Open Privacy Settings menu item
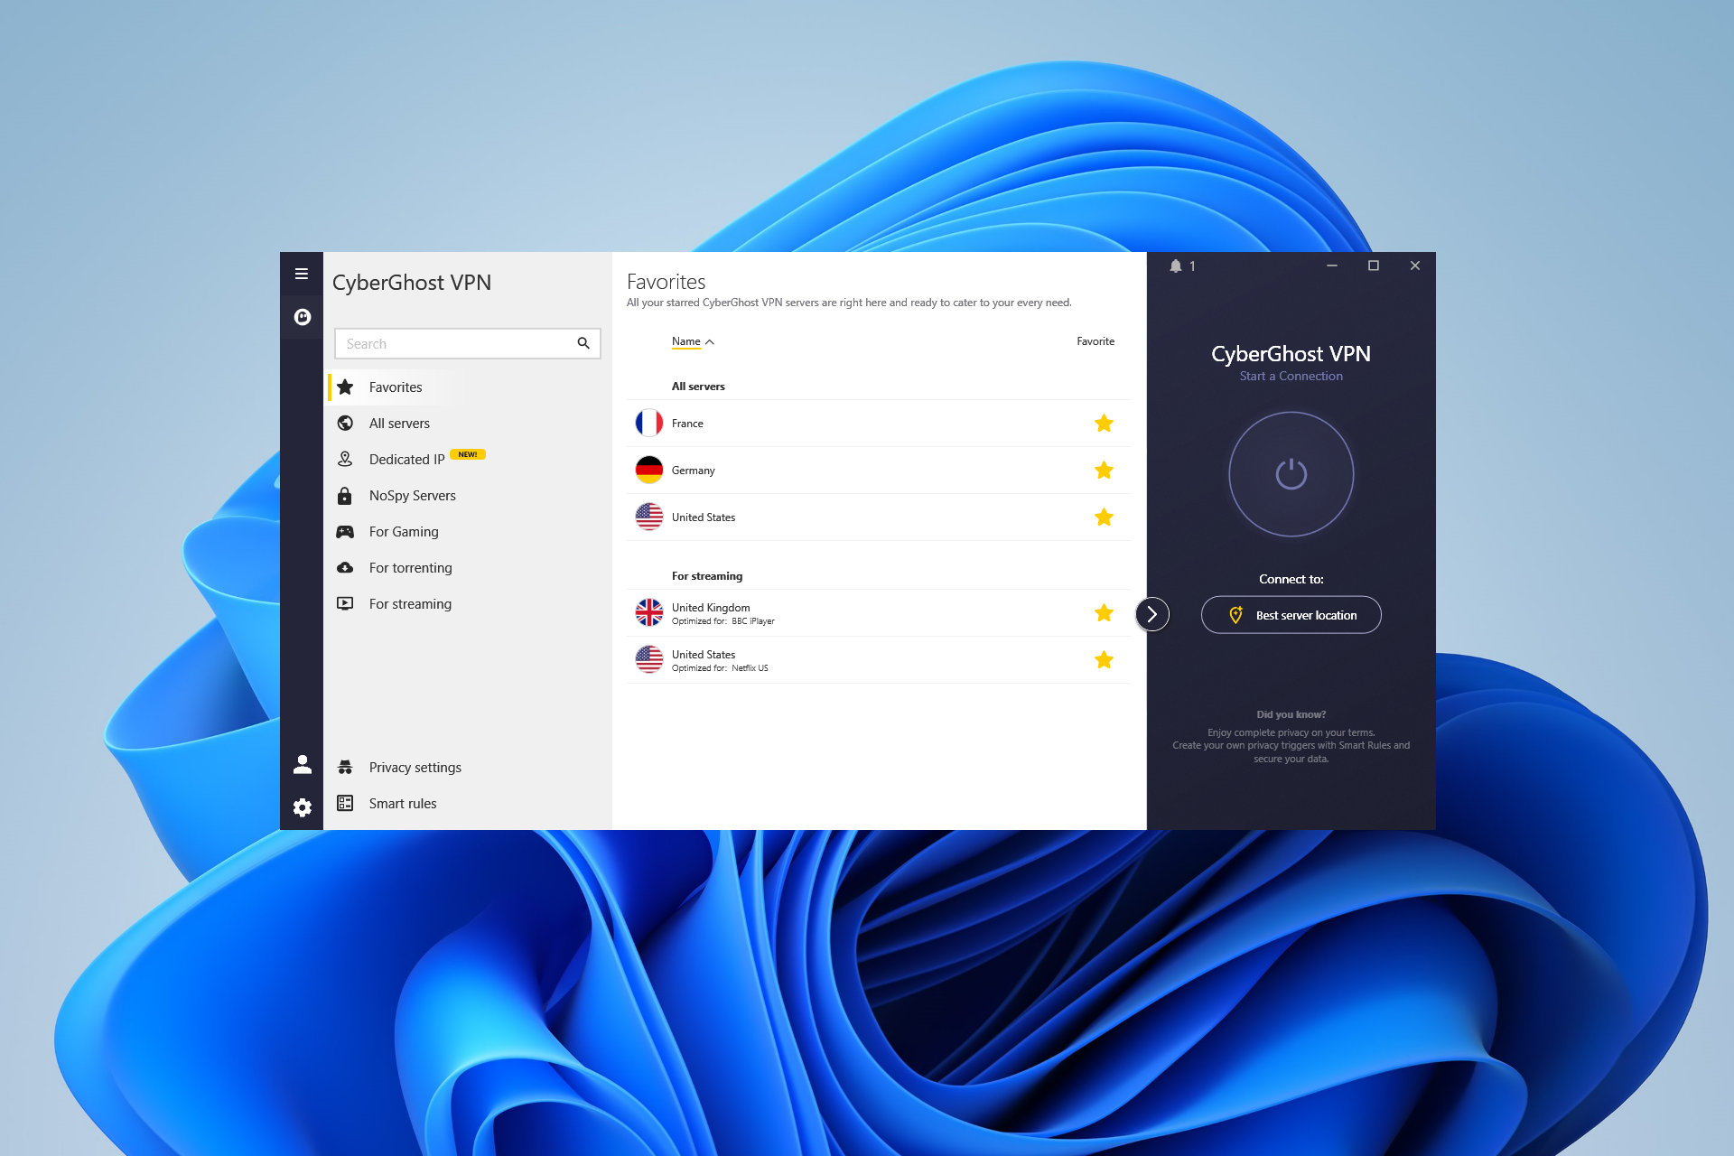 point(415,765)
